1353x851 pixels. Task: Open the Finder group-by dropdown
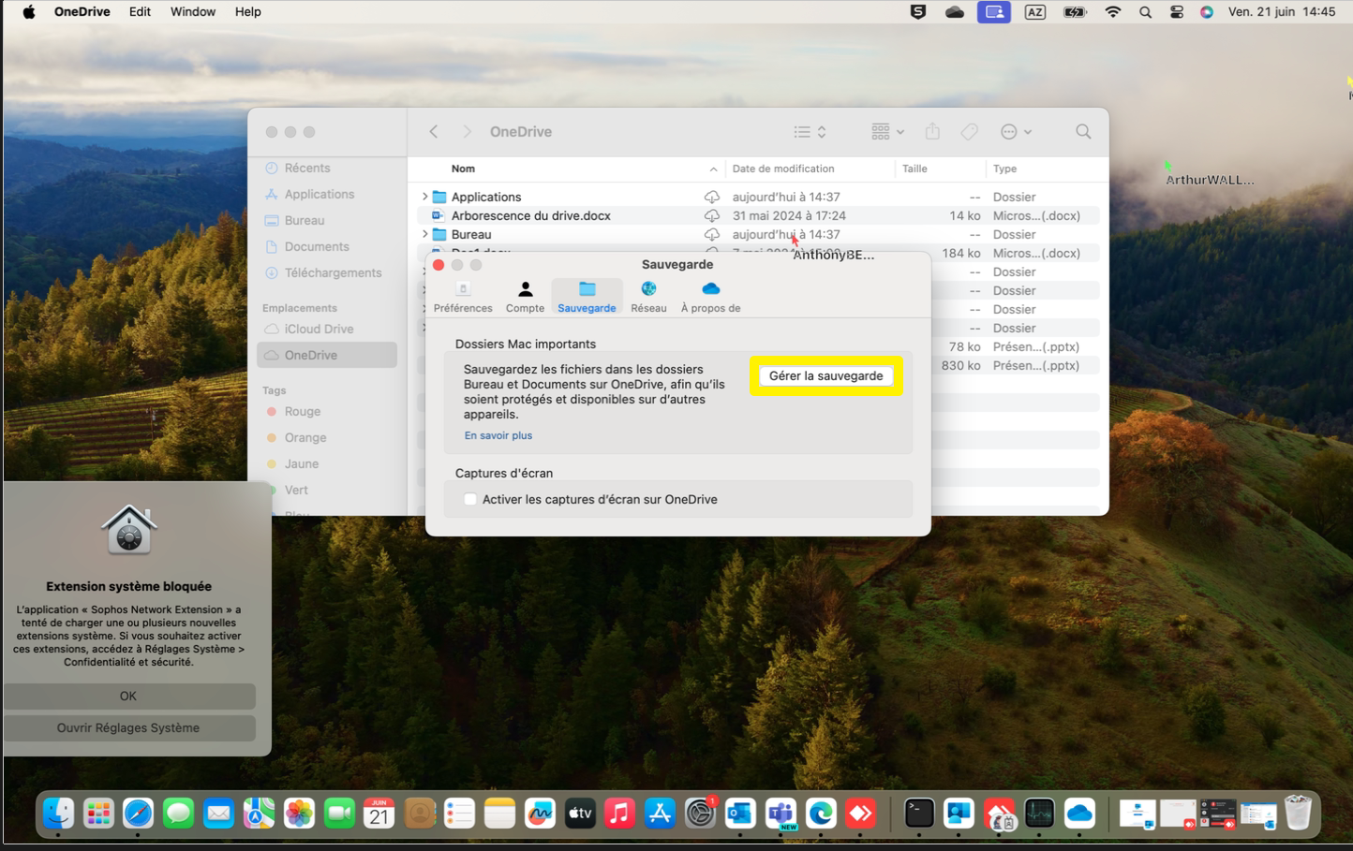click(887, 132)
